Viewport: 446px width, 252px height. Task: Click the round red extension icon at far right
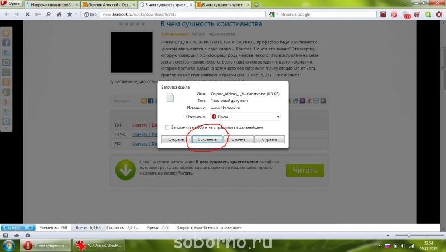[x=439, y=14]
